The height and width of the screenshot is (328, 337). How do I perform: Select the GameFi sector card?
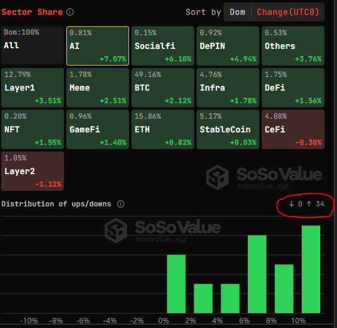(97, 129)
